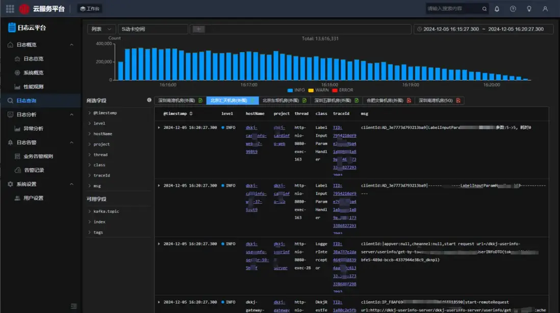Expand the @timestamp field
Screen dimensions: 560x313
89,112
